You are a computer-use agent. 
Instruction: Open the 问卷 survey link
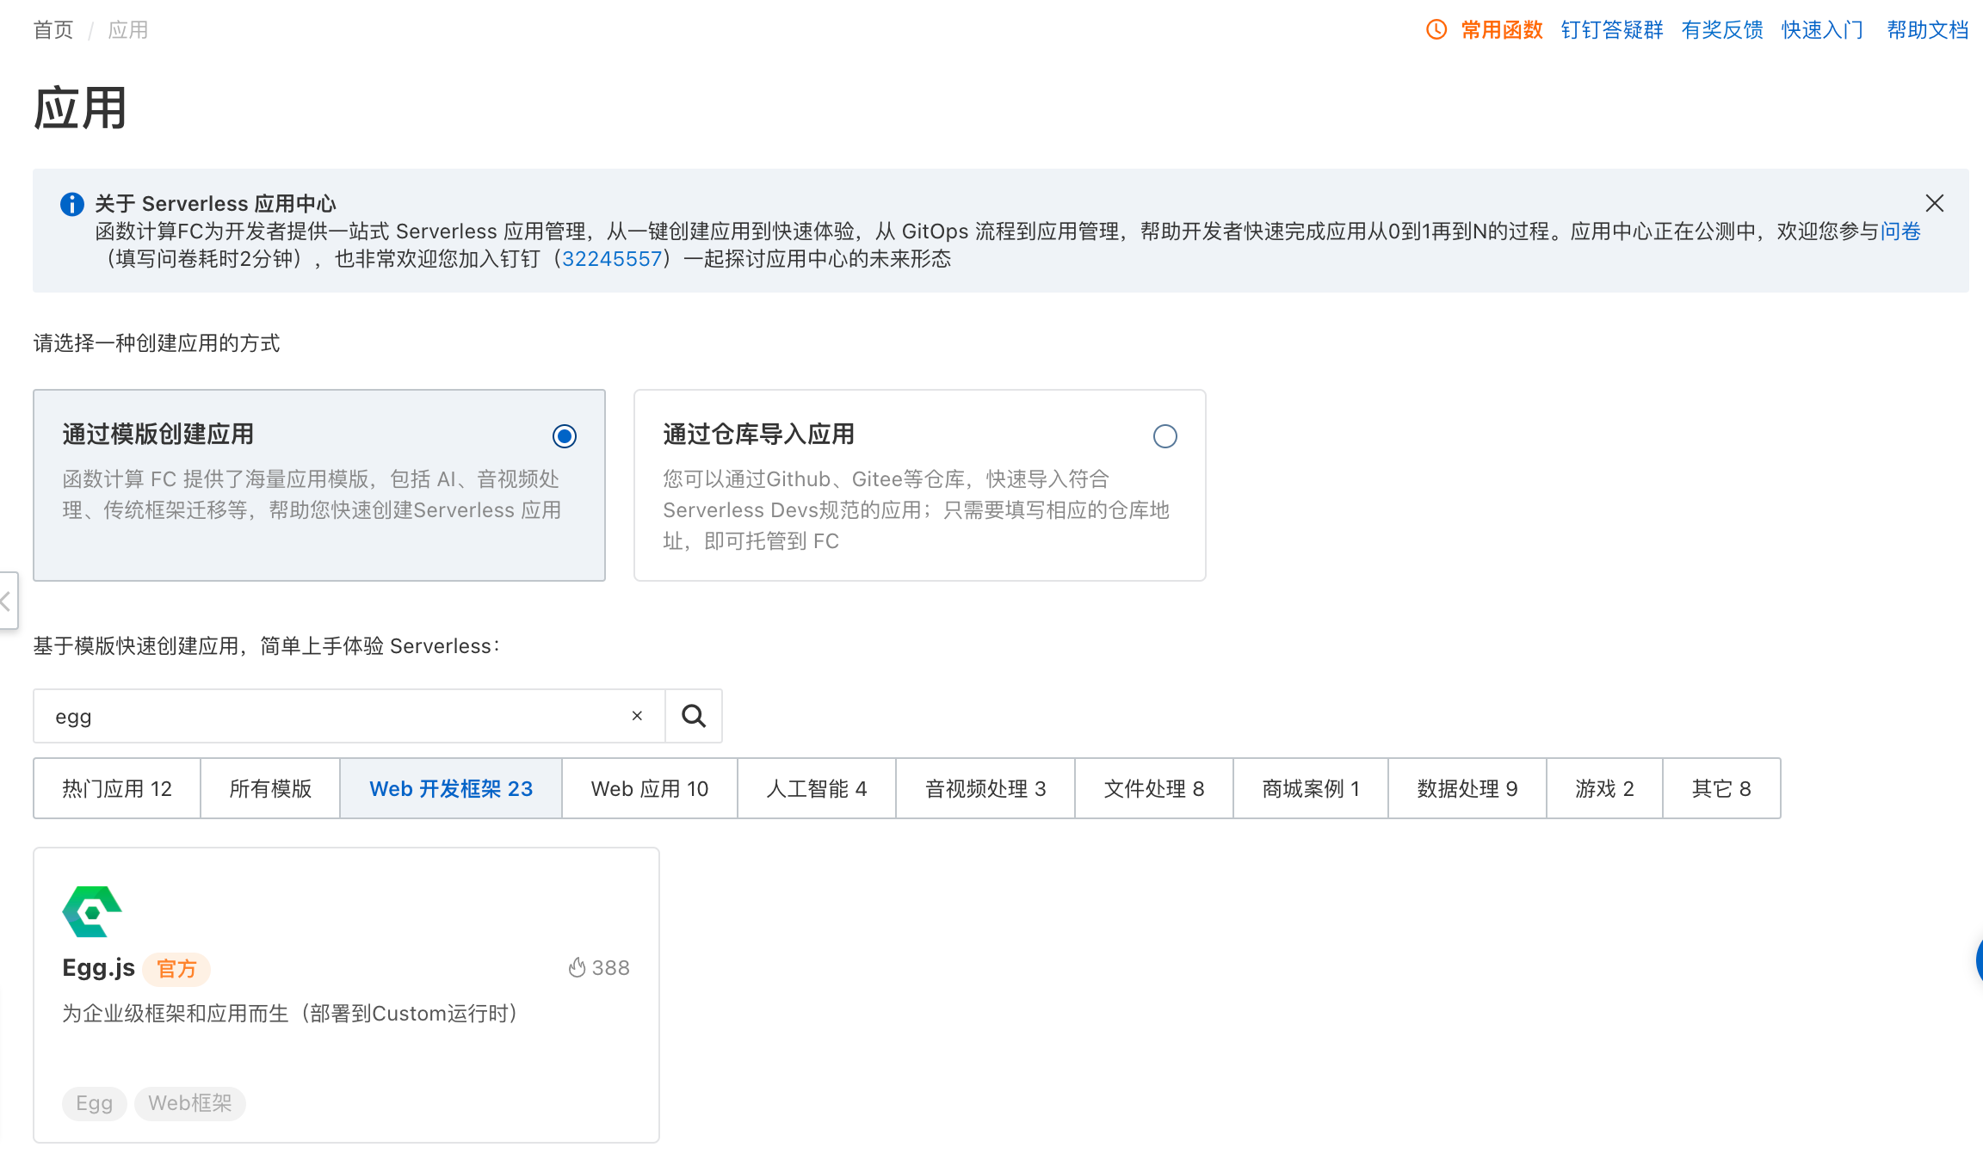(x=1900, y=231)
